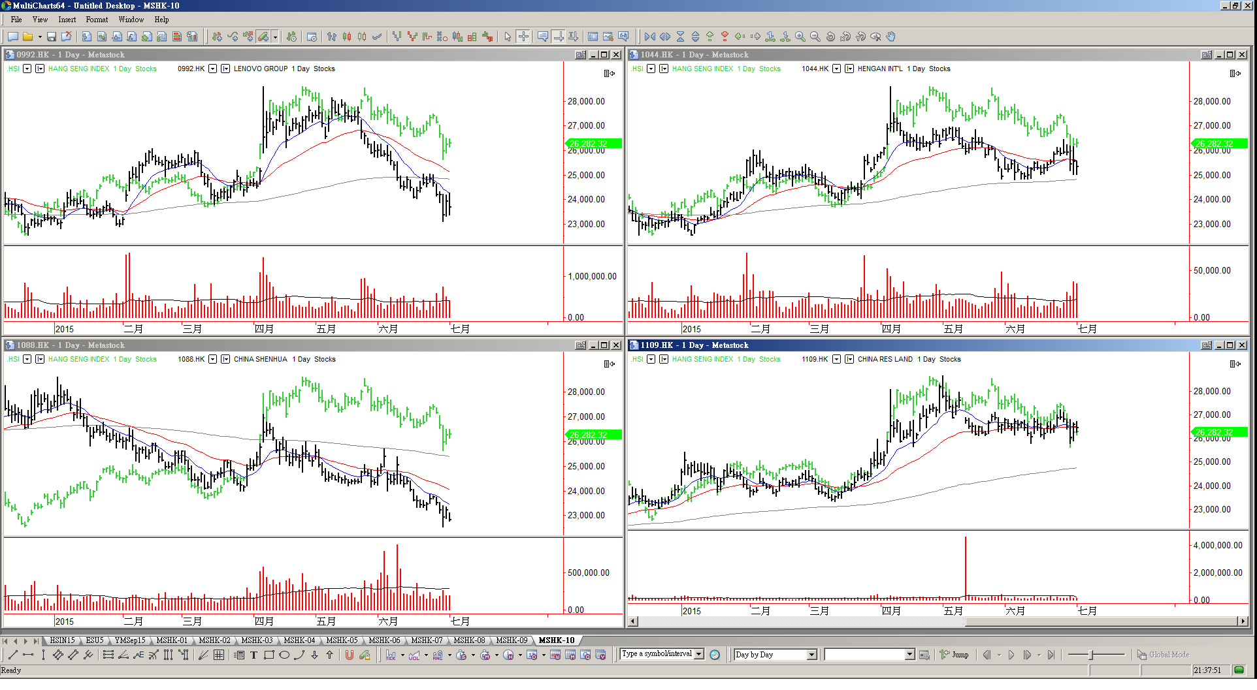
Task: Open folder icon in the main toolbar
Action: (28, 37)
